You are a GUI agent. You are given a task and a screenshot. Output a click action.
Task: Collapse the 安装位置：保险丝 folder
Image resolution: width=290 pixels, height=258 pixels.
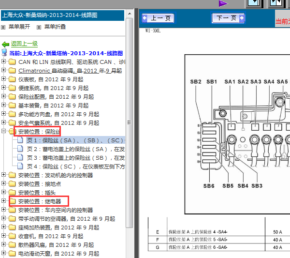click(x=3, y=131)
